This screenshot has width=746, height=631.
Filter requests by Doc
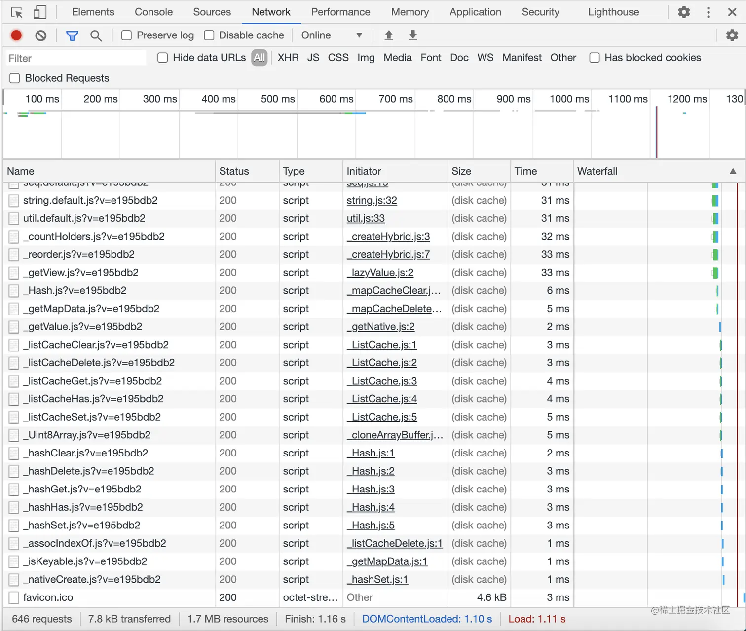[x=459, y=58]
